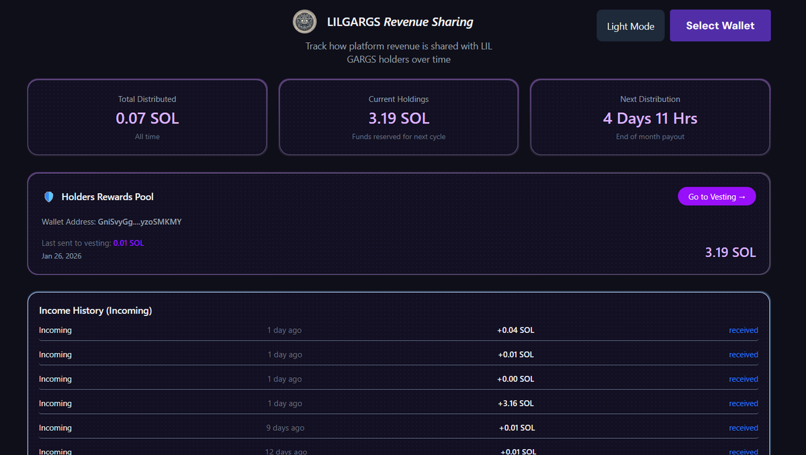Select the 3.19 SOL balance in Holders Rewards Pool
The width and height of the screenshot is (806, 455).
(730, 252)
